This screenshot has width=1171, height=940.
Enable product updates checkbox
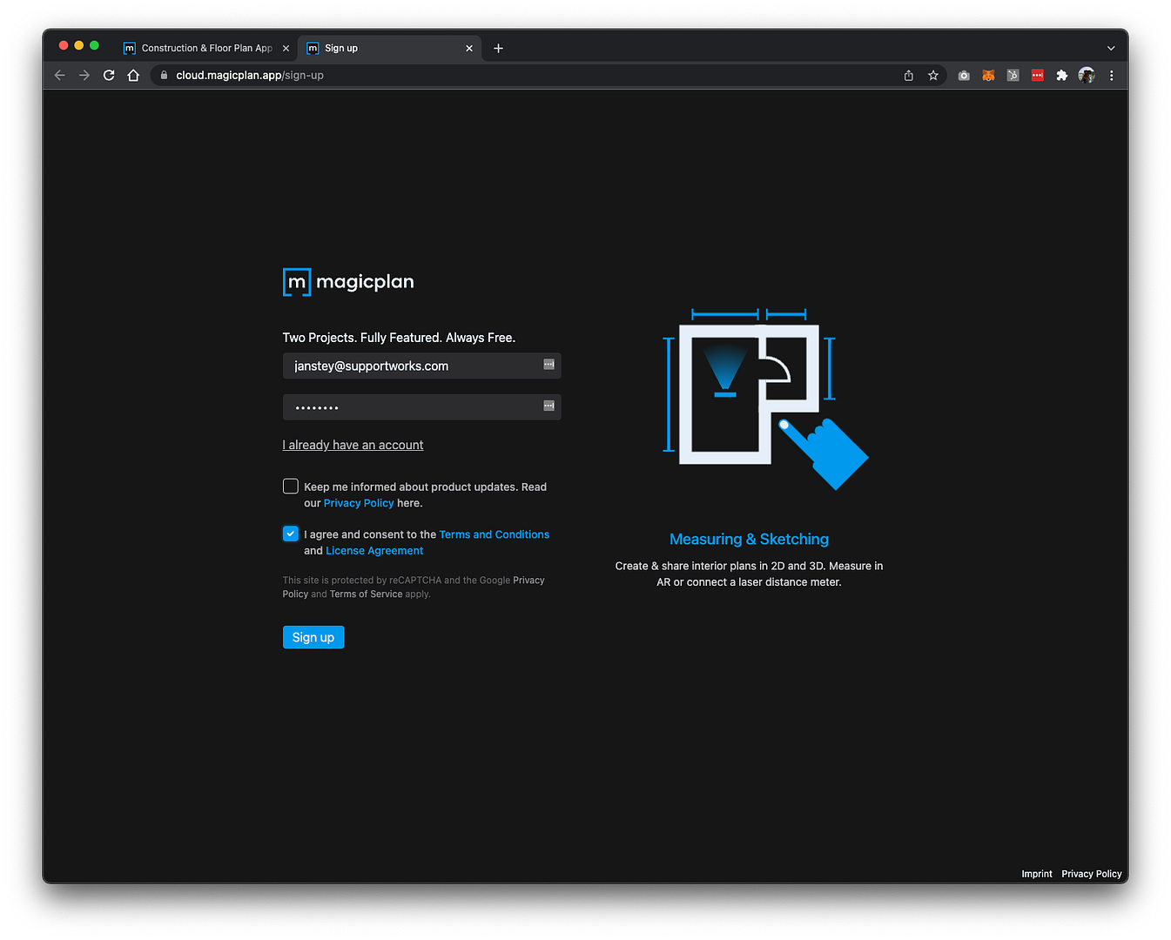291,487
